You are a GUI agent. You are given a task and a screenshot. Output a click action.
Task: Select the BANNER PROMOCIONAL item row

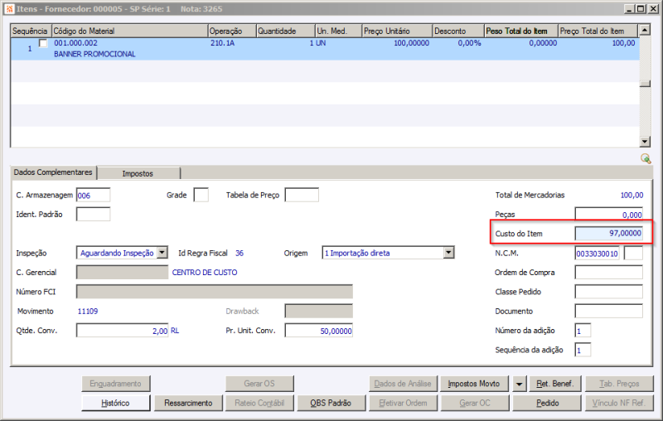325,49
